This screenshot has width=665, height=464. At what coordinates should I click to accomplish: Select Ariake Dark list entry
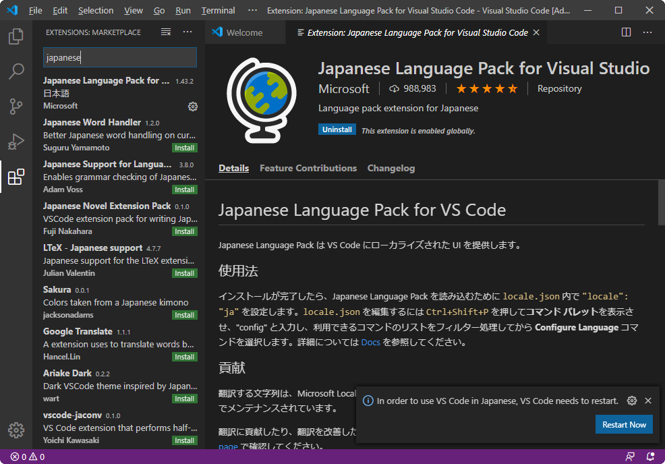click(x=119, y=386)
